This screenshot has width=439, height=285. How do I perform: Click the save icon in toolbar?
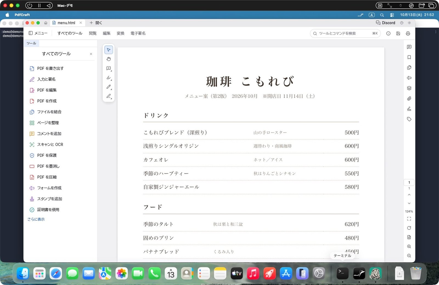click(398, 33)
